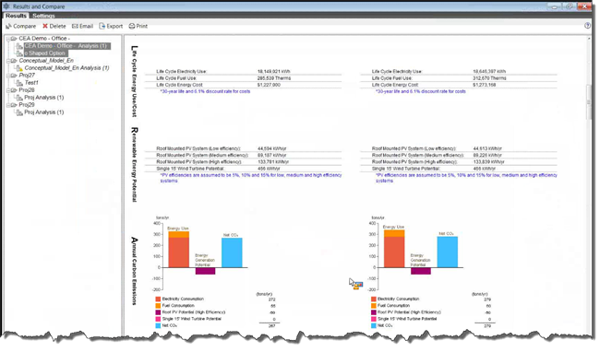
Task: Select the Test1 tree item
Action: pyautogui.click(x=31, y=82)
